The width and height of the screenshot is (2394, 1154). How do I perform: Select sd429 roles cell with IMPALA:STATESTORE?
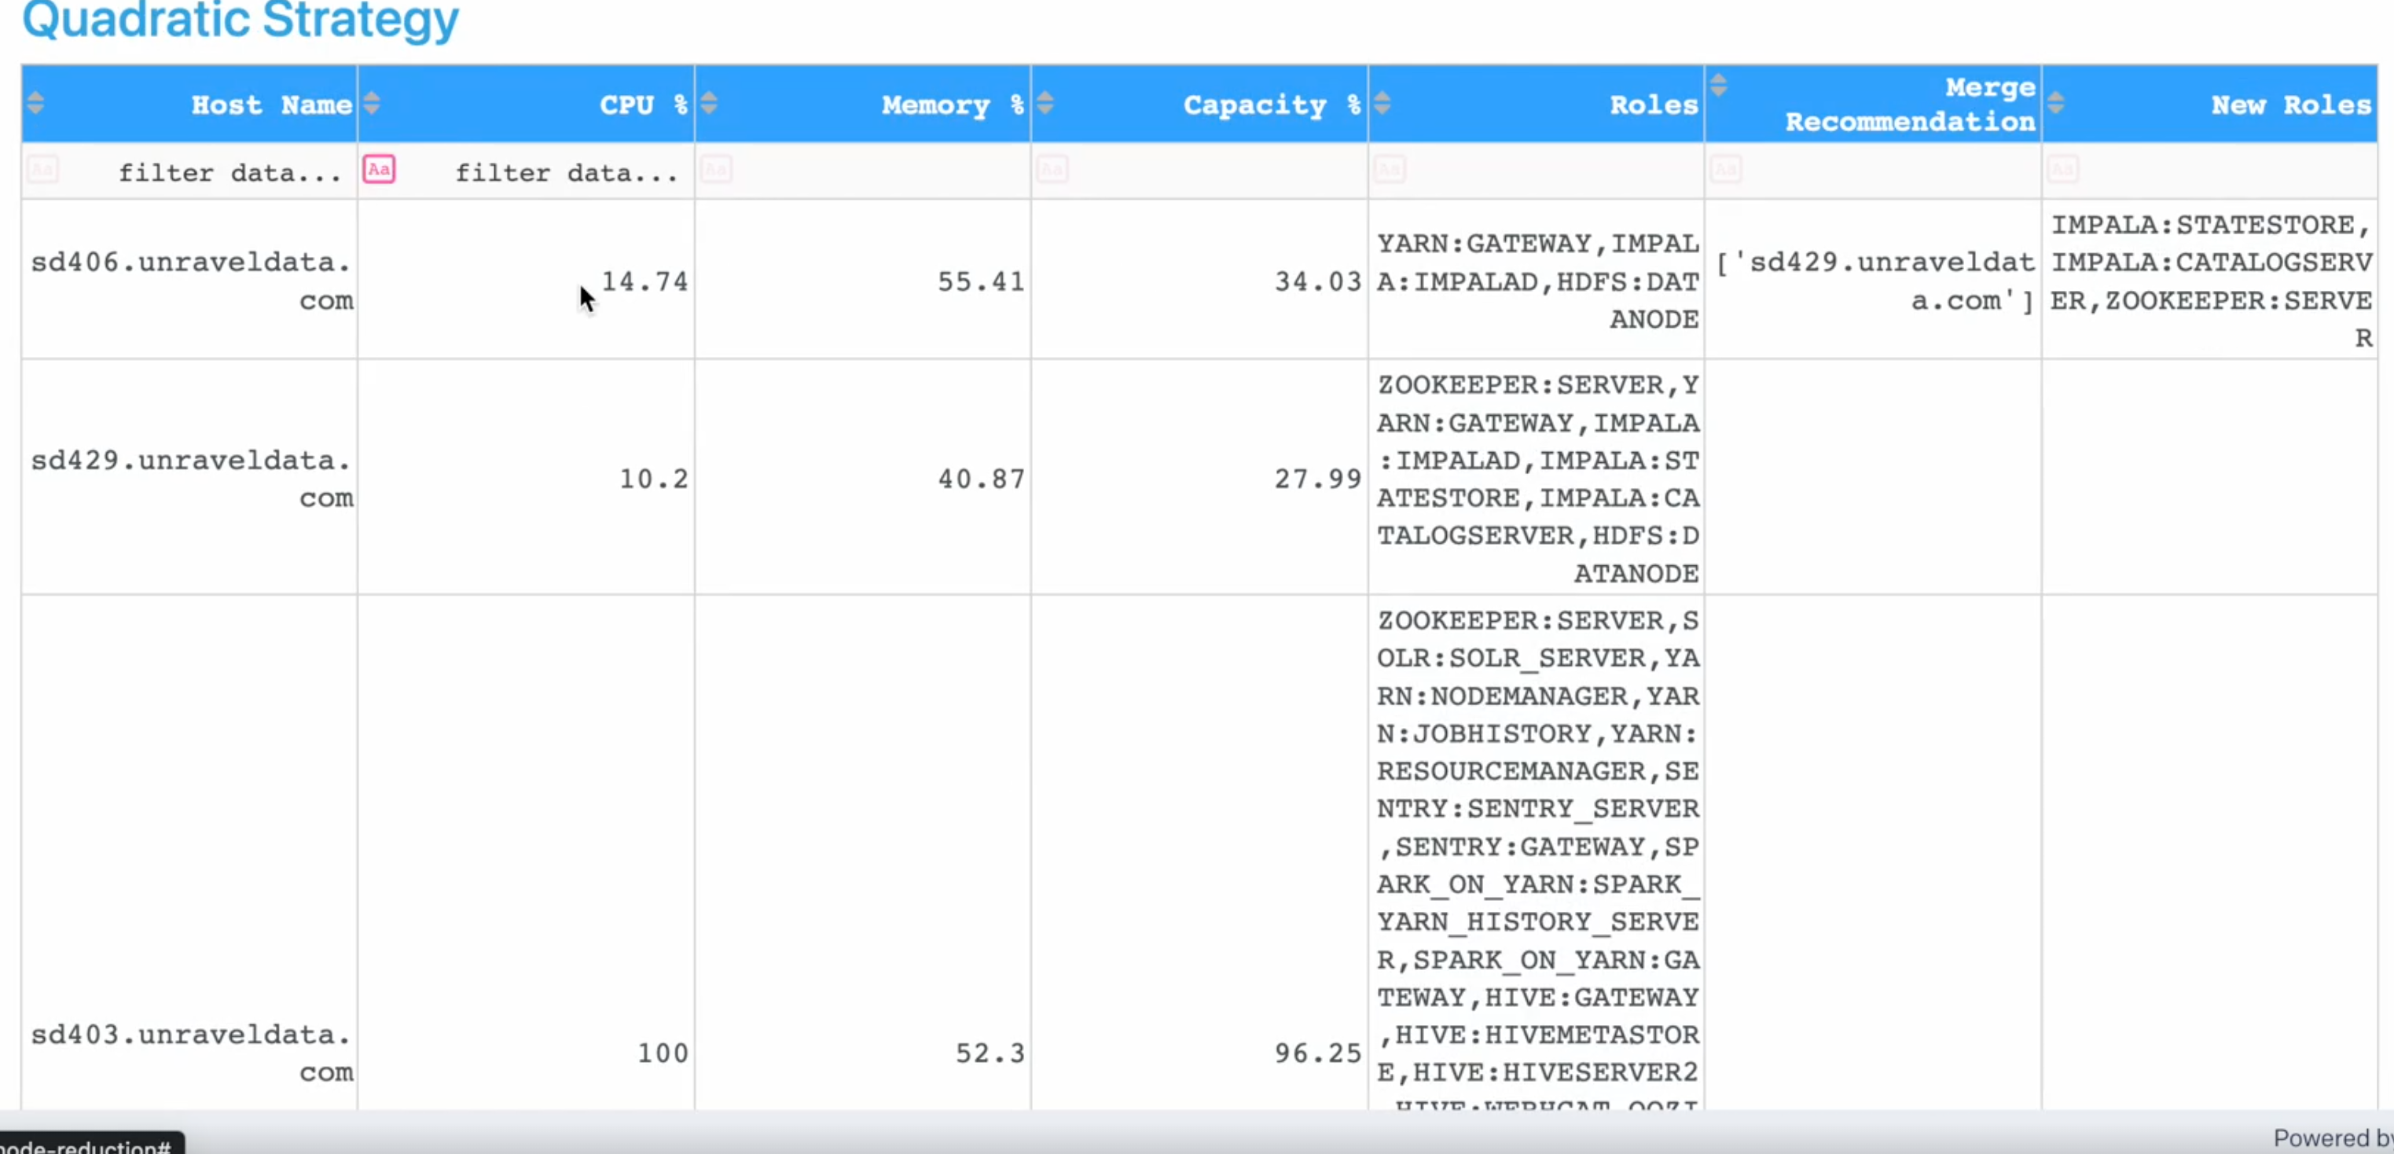coord(1537,478)
